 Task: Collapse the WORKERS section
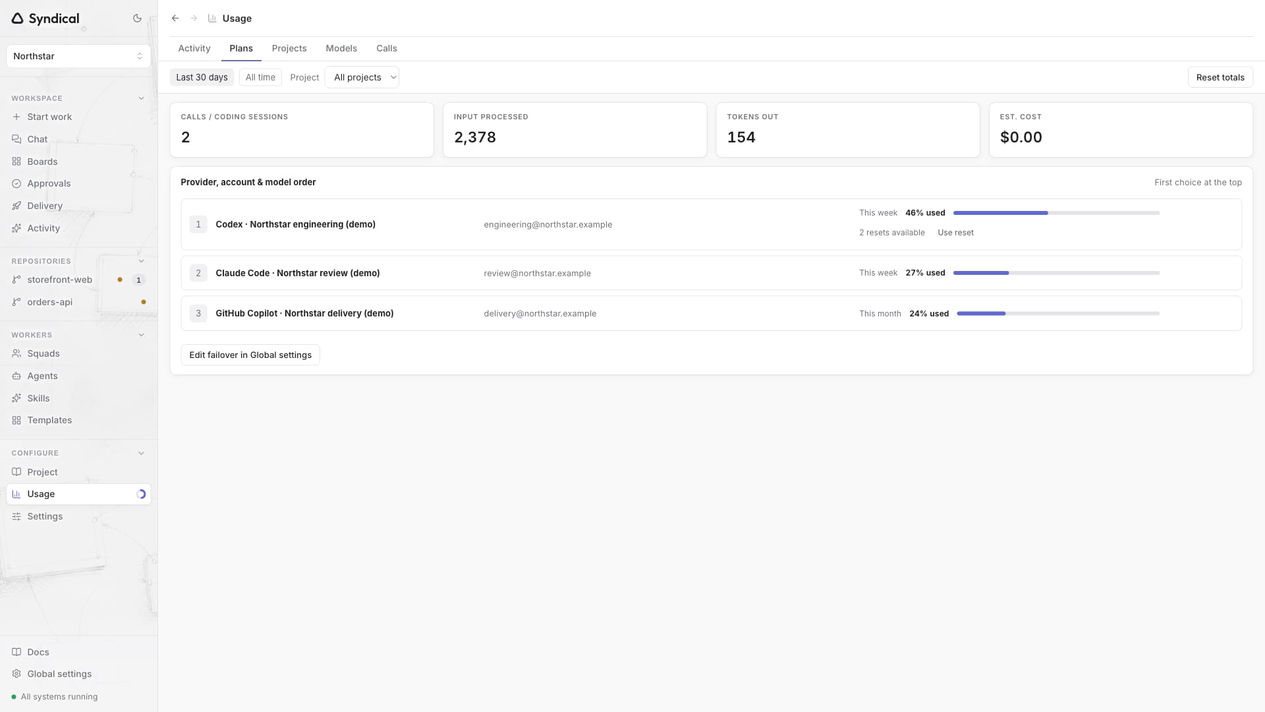[141, 335]
